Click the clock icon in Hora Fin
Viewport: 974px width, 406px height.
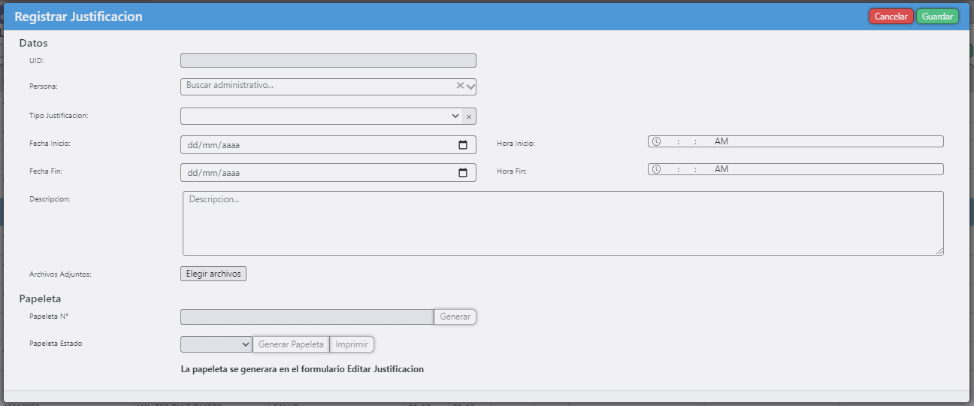pyautogui.click(x=656, y=169)
